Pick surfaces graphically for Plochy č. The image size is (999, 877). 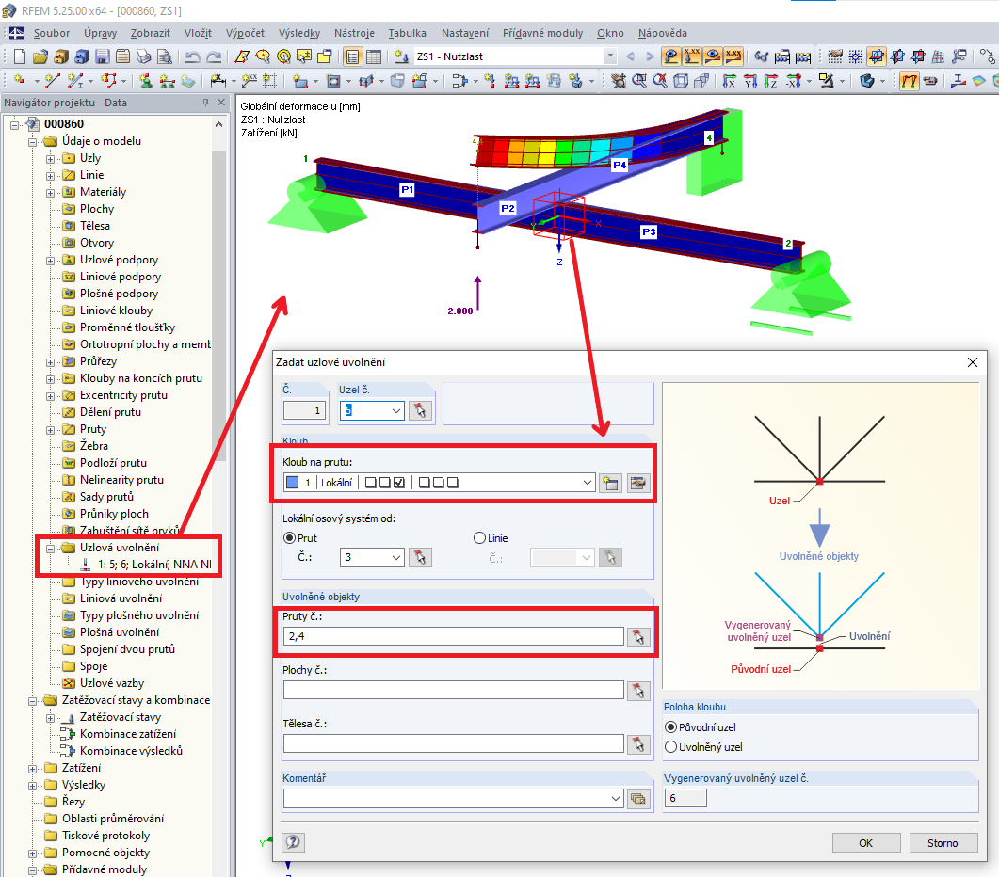tap(638, 691)
